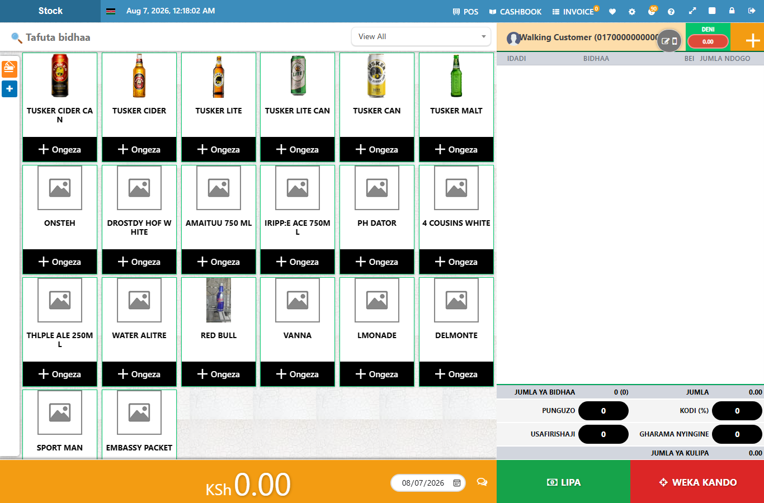Click the EMBASSY PACKET placeholder image

click(x=139, y=412)
